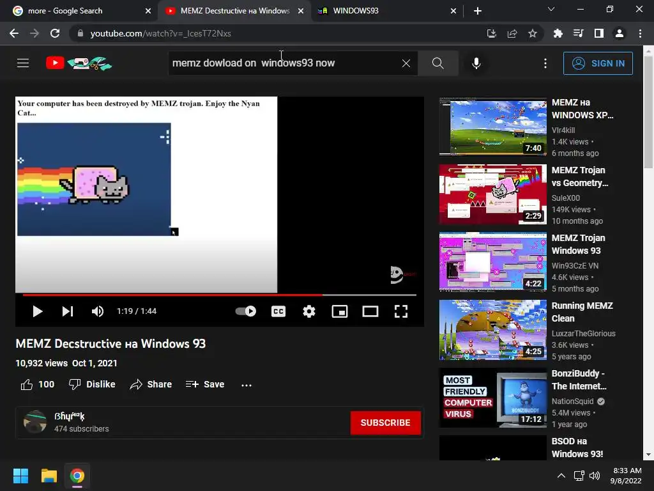Run search with the magnifier button
Viewport: 654px width, 491px height.
coord(438,63)
